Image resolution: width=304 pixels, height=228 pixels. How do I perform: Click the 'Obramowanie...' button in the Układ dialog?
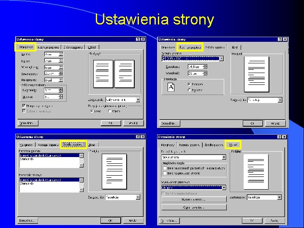tap(194, 207)
